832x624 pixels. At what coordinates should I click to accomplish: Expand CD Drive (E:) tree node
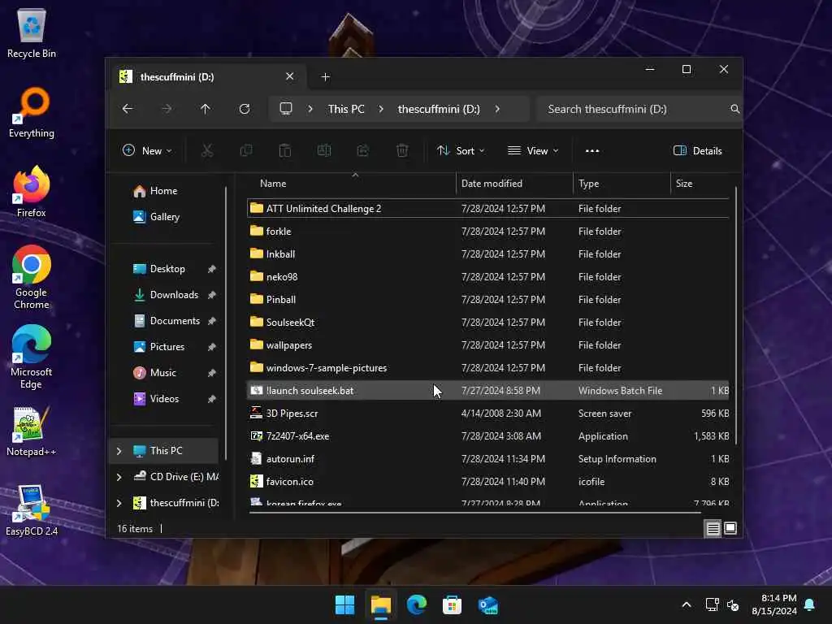119,477
